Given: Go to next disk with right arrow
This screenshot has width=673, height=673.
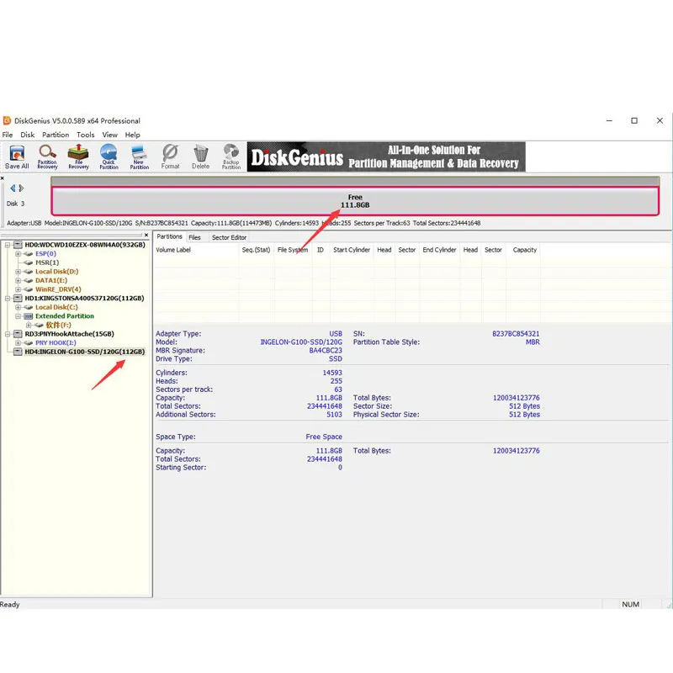Looking at the screenshot, I should (21, 188).
